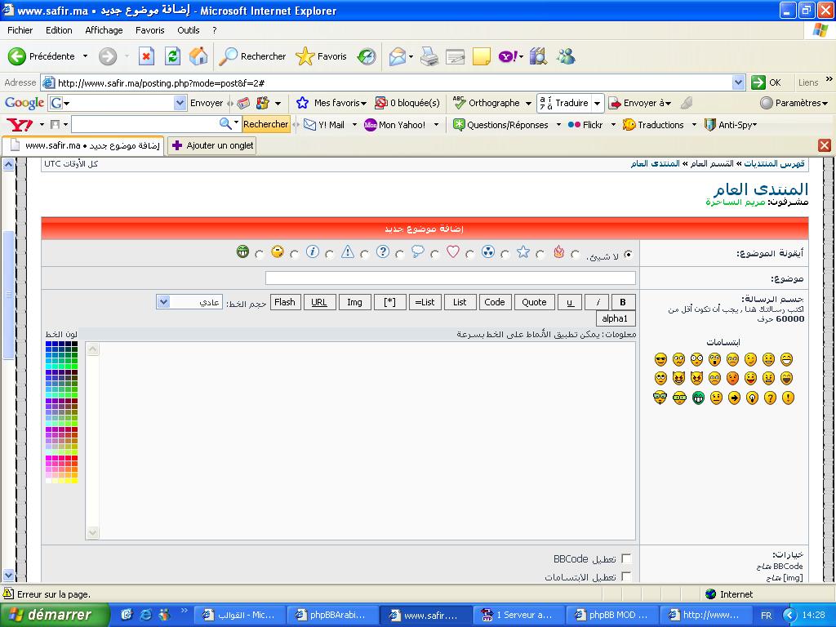Click the Home icon in IE toolbar

[198, 56]
